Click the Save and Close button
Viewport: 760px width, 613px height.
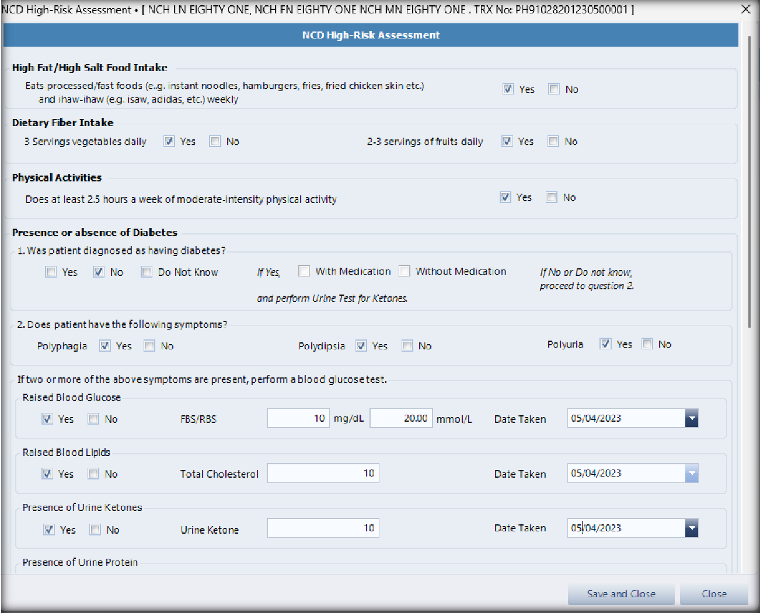tap(621, 594)
